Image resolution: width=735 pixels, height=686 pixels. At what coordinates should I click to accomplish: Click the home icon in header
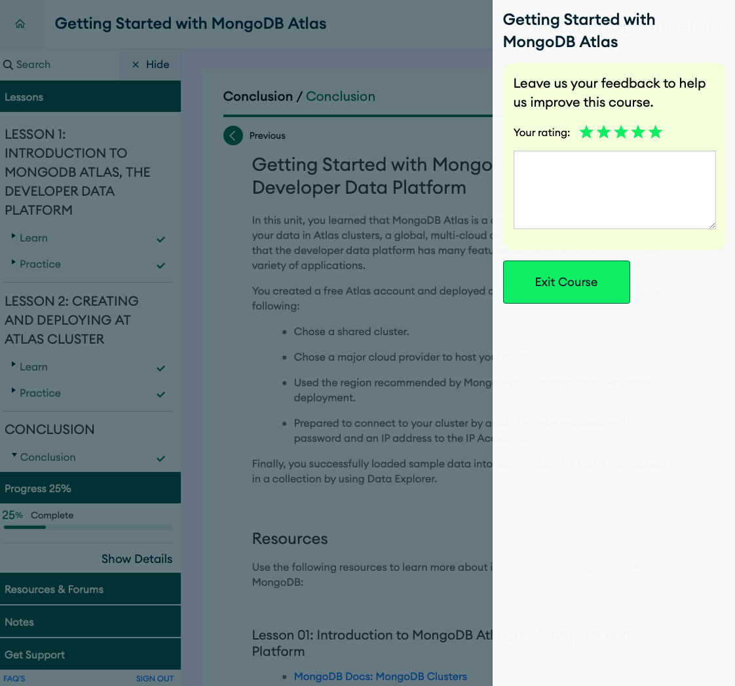(x=20, y=24)
